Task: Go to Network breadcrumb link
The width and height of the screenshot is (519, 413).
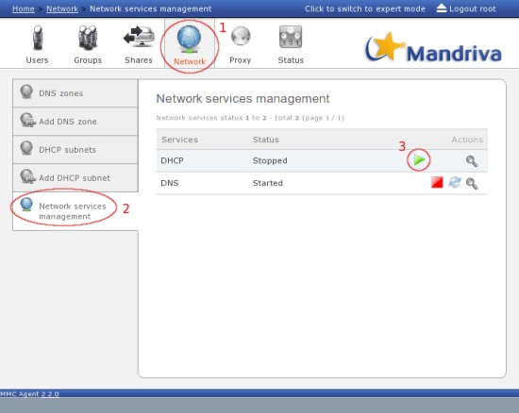Action: point(62,8)
